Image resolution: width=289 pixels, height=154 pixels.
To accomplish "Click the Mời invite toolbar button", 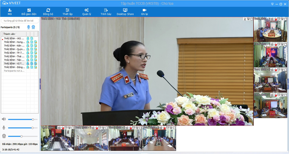I will point(10,12).
